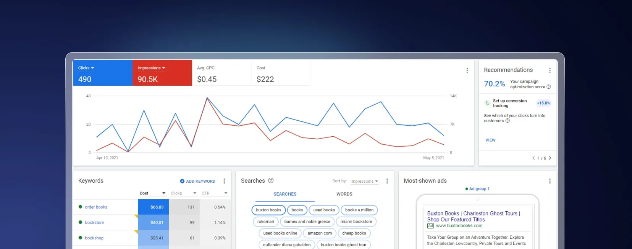Click the Ad group 1 link

tap(479, 189)
